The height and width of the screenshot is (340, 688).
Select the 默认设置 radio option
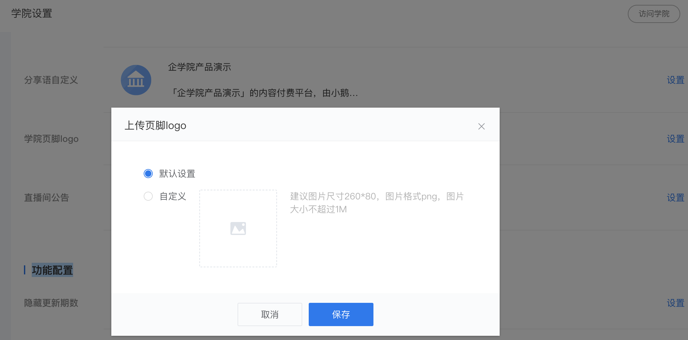coord(148,174)
